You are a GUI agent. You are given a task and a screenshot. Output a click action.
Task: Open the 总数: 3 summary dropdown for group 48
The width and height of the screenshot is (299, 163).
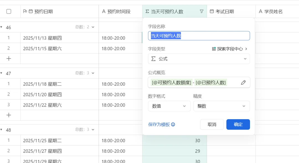click(85, 130)
